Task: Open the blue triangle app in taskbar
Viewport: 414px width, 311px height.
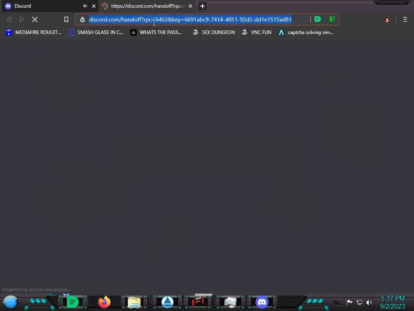Action: [x=167, y=302]
